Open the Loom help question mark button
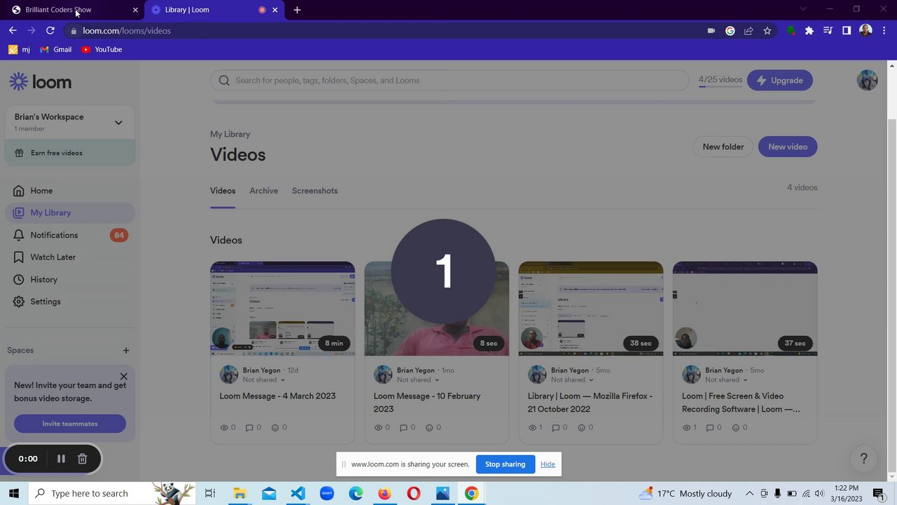897x505 pixels. [x=863, y=459]
